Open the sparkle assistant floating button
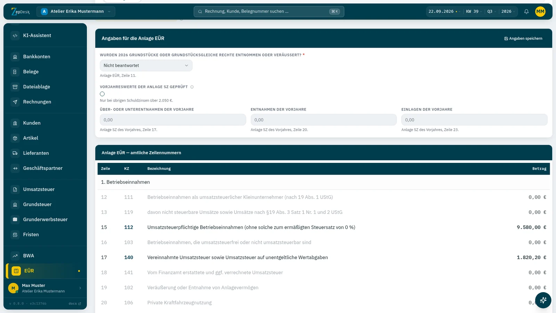 (x=543, y=300)
